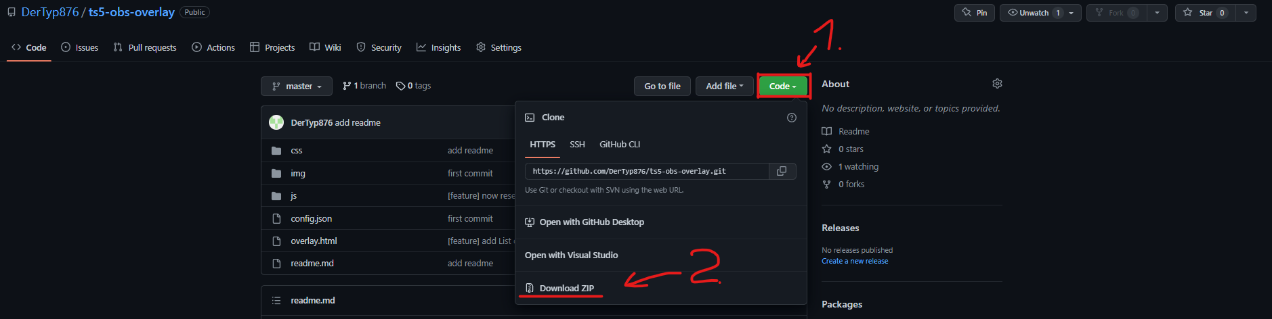Click the clone URL text field
This screenshot has height=319, width=1272.
(647, 171)
